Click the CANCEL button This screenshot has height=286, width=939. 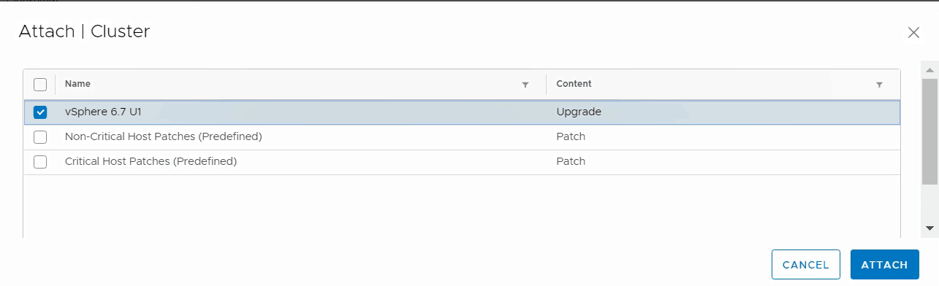(806, 265)
